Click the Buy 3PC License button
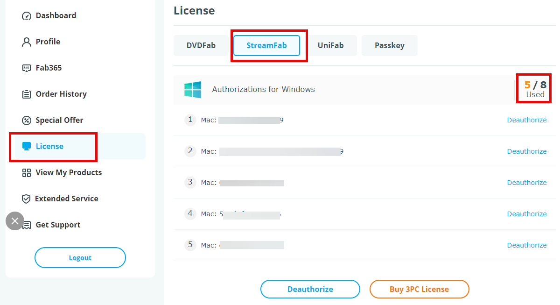The width and height of the screenshot is (560, 305). [419, 289]
